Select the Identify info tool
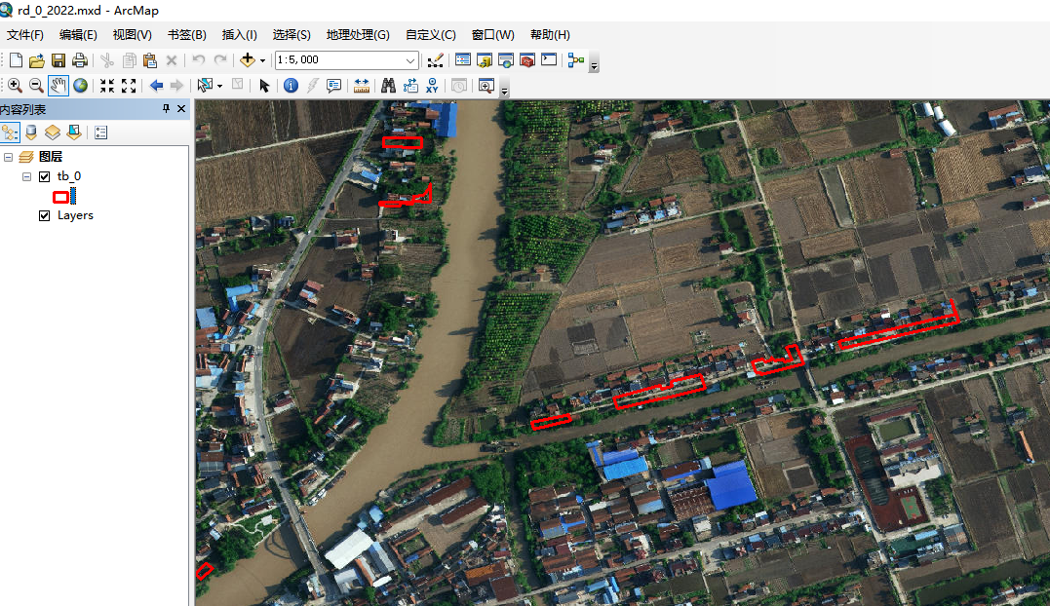Viewport: 1050px width, 606px height. click(291, 86)
